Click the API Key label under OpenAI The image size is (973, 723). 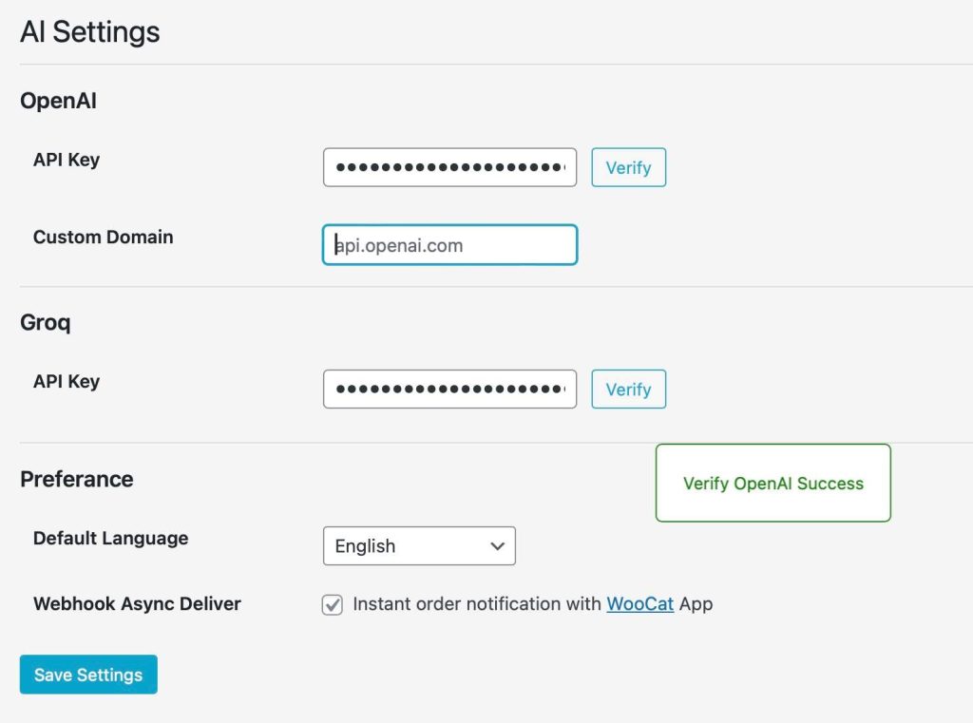coord(66,160)
